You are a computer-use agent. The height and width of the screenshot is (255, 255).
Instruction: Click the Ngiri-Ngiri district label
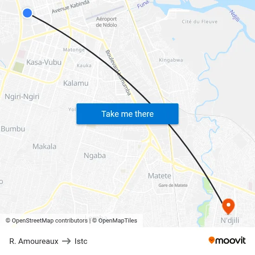(x=22, y=96)
